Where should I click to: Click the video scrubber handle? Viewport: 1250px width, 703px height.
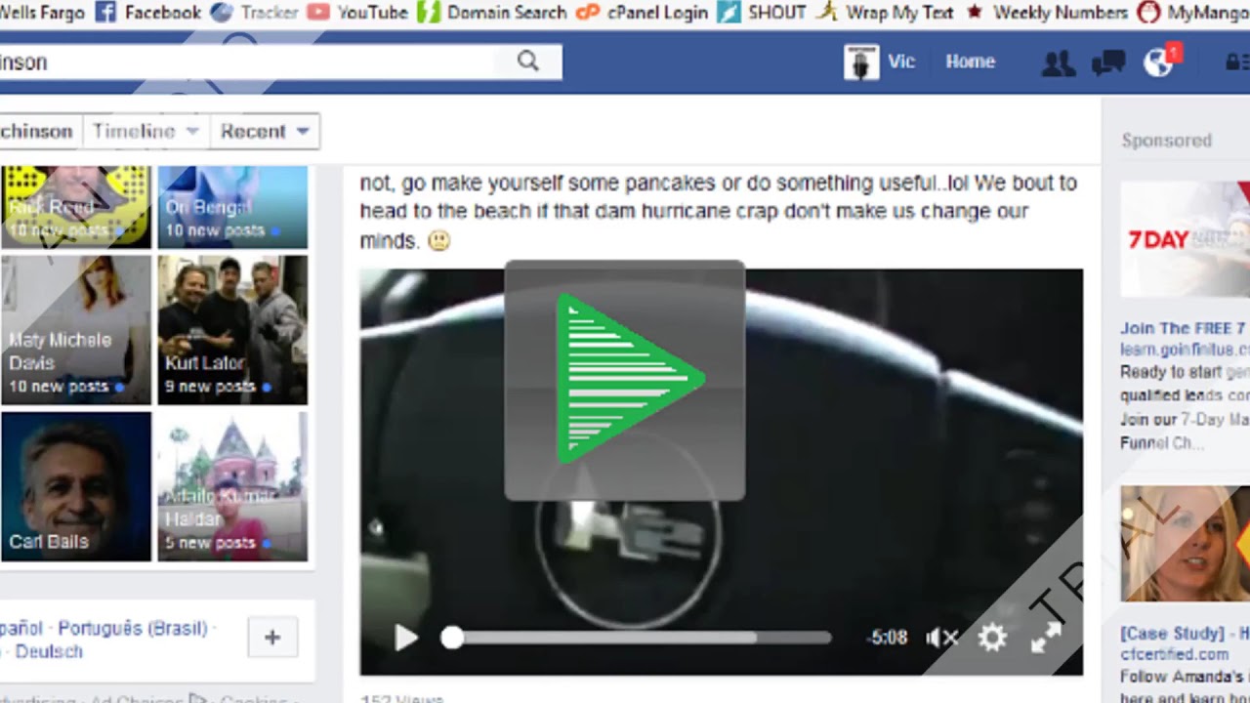pyautogui.click(x=451, y=638)
